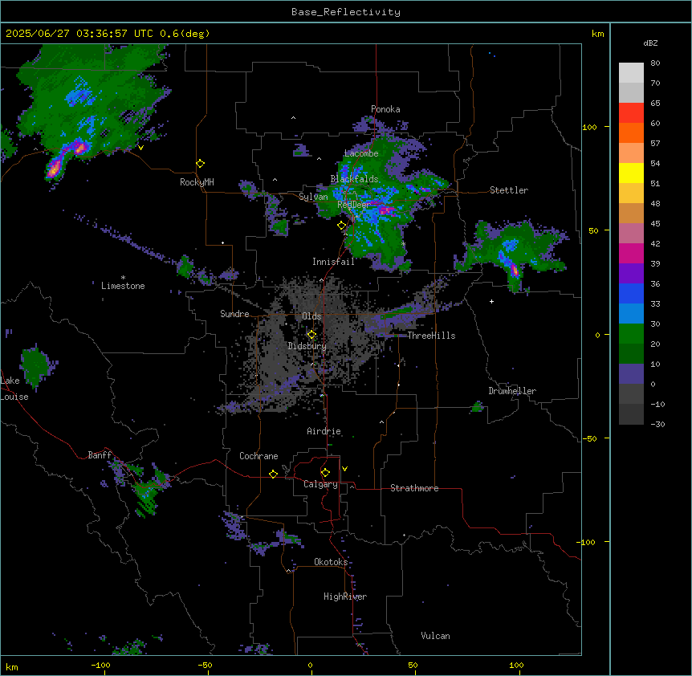Click the yellow diamond marker south of RedDeer
692x676 pixels.
coord(342,225)
